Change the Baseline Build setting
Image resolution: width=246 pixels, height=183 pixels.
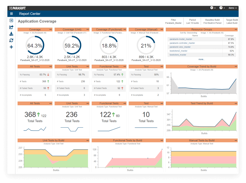212,21
